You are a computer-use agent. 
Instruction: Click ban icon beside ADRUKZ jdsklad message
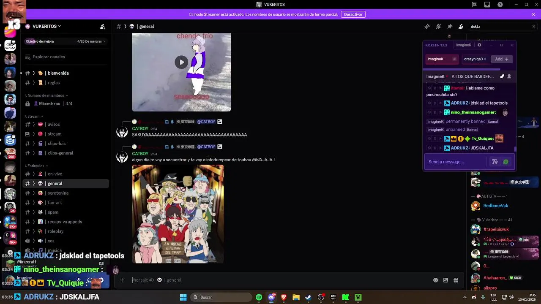click(429, 103)
